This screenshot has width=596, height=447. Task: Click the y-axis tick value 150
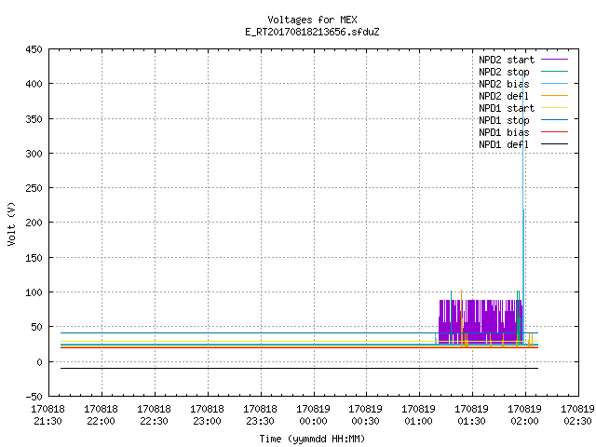pyautogui.click(x=34, y=258)
